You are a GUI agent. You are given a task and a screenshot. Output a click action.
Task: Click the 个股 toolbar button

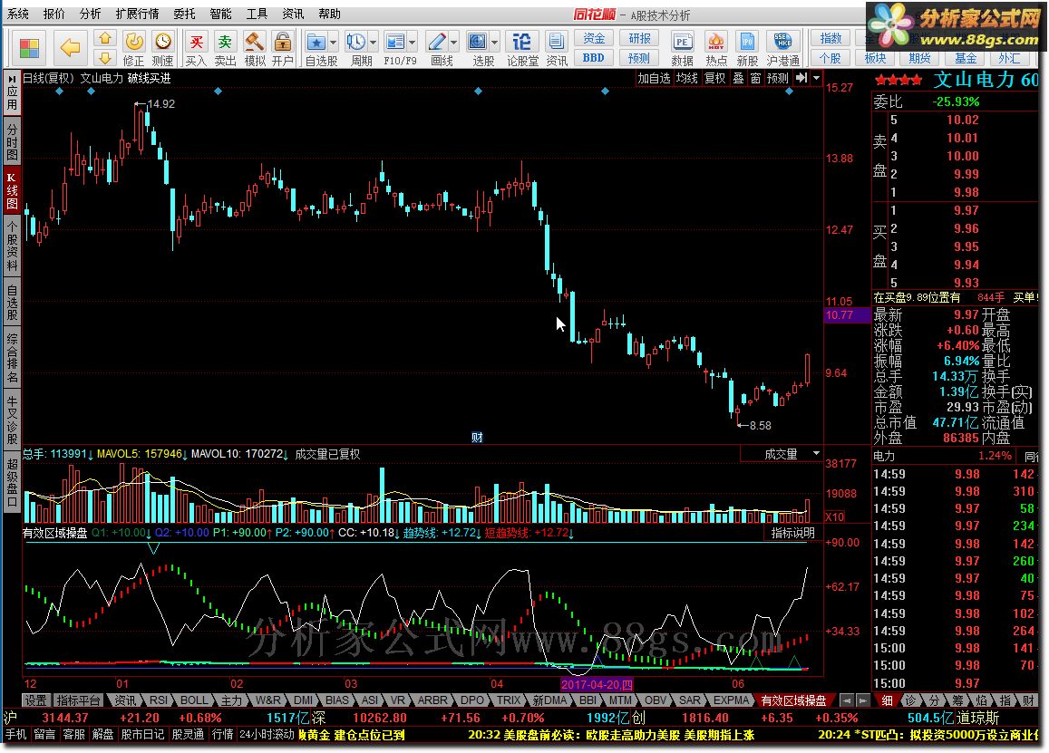tap(830, 58)
